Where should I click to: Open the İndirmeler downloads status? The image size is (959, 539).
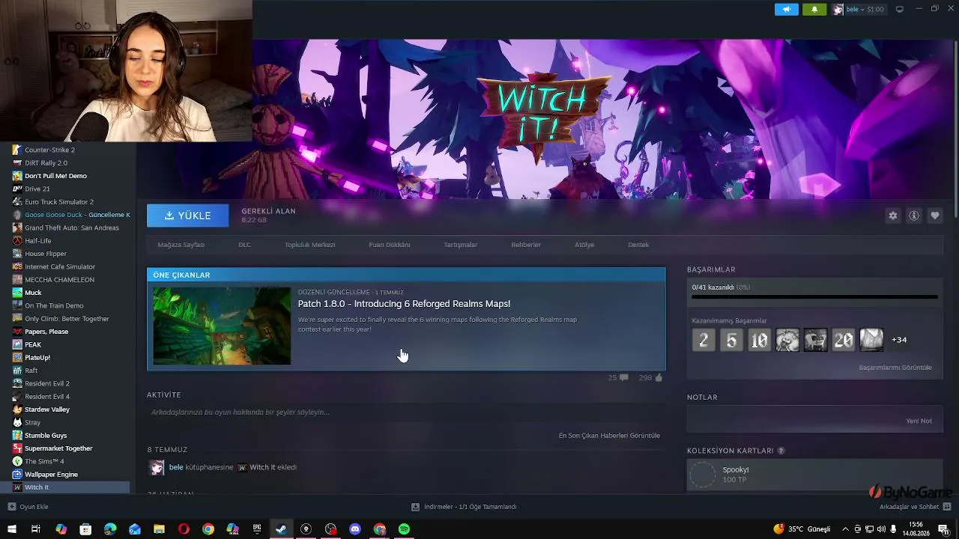point(465,507)
